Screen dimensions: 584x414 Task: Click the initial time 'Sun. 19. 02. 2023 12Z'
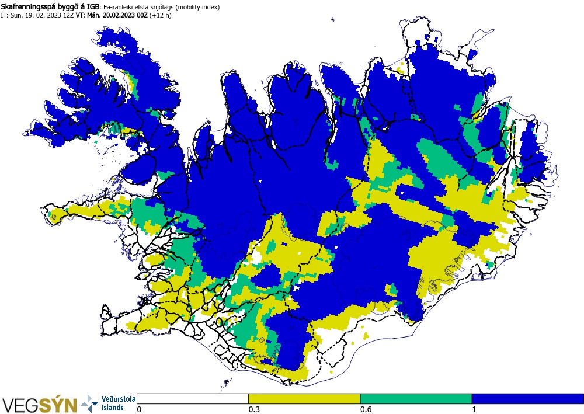coord(42,16)
